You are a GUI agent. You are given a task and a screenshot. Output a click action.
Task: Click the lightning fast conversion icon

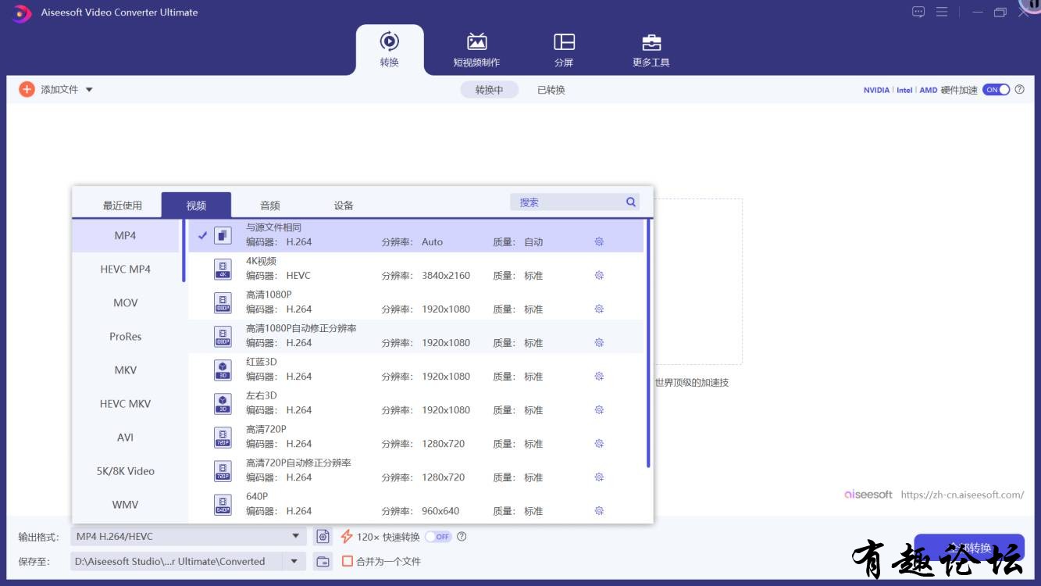(x=347, y=537)
